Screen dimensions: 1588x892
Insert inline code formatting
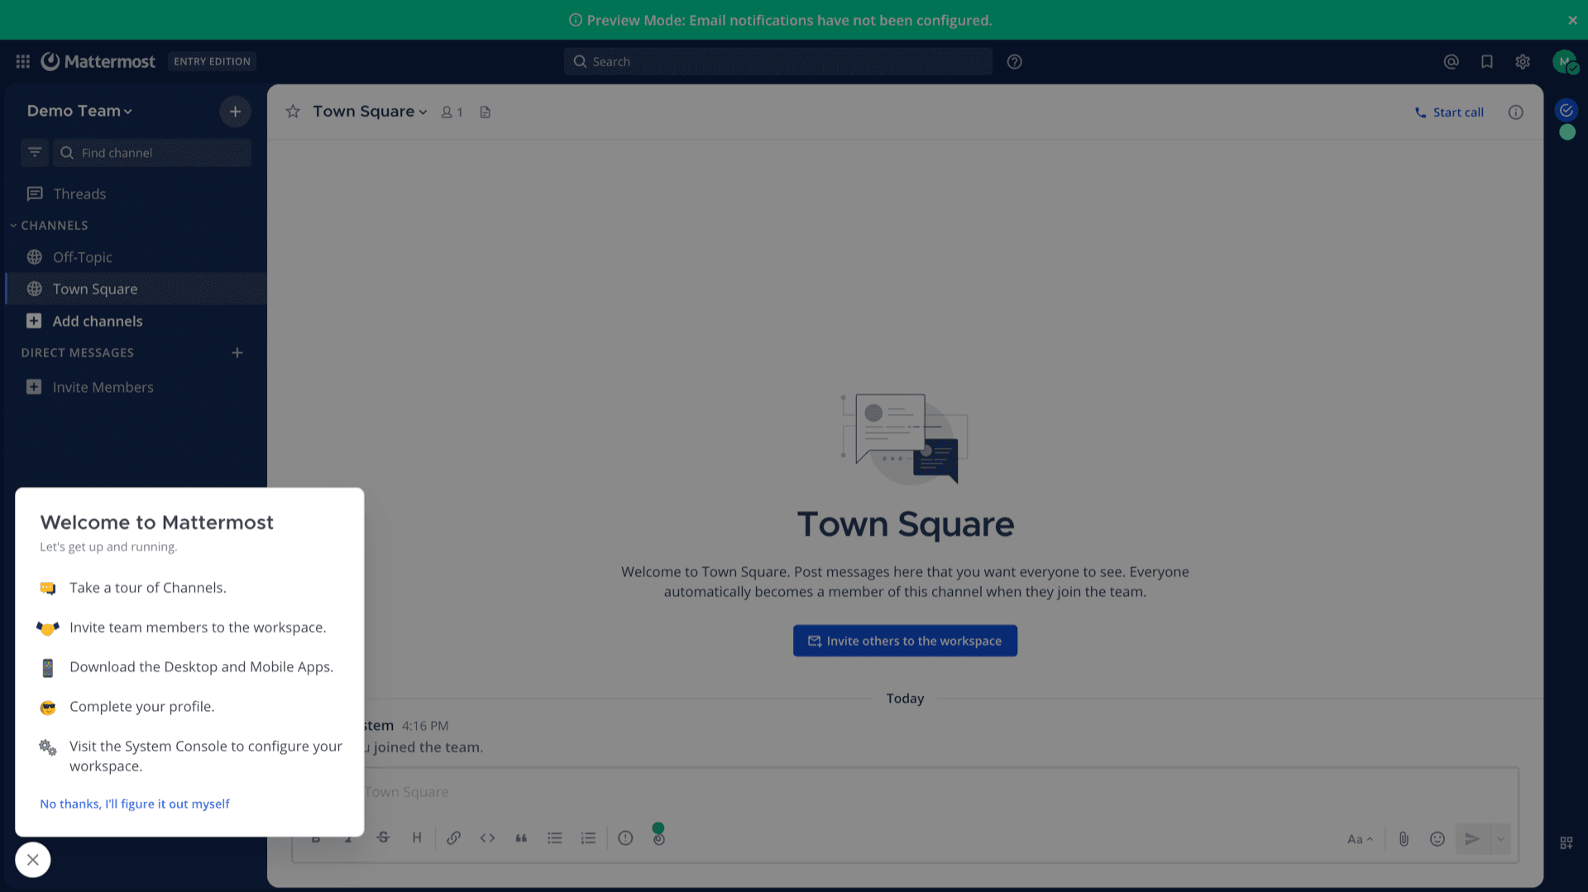(x=487, y=837)
